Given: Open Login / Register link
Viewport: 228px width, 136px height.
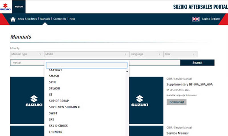Looking at the screenshot, I should [211, 19].
